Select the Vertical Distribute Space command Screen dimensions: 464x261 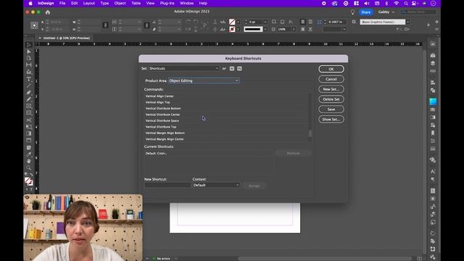[162, 121]
